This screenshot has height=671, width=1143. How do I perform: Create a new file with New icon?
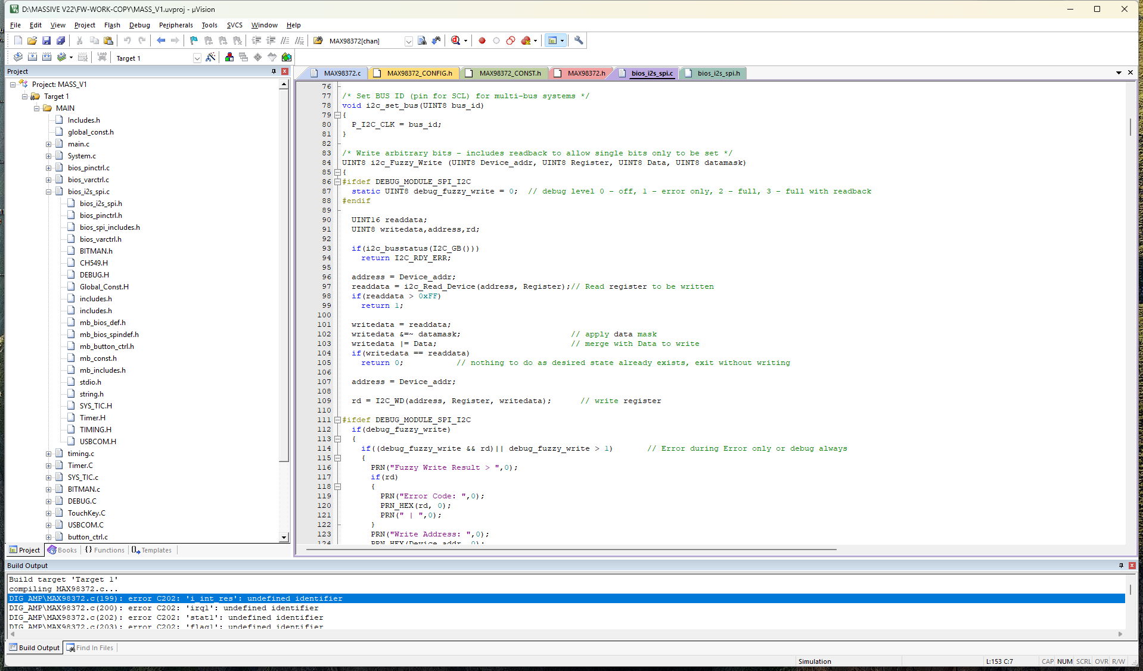[x=18, y=40]
